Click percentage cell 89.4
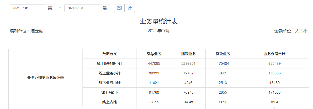Image resolution: width=313 pixels, height=109 pixels. [x=274, y=102]
